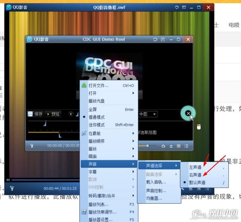Click the outer player blue progress bar
Screen dimensions: 241x222
point(46,180)
